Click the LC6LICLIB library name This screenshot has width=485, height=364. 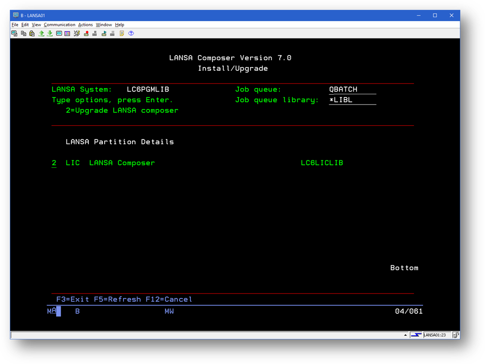point(322,163)
